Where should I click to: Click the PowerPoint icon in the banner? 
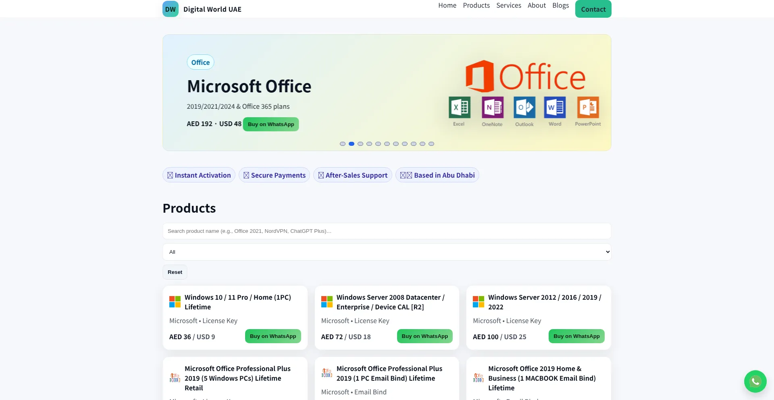[588, 107]
